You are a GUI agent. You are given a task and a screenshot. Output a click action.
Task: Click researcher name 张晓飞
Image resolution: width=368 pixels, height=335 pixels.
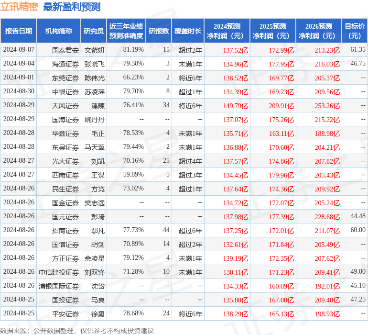pos(95,64)
